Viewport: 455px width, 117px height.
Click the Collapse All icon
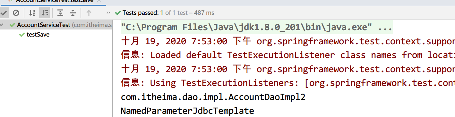(73, 13)
